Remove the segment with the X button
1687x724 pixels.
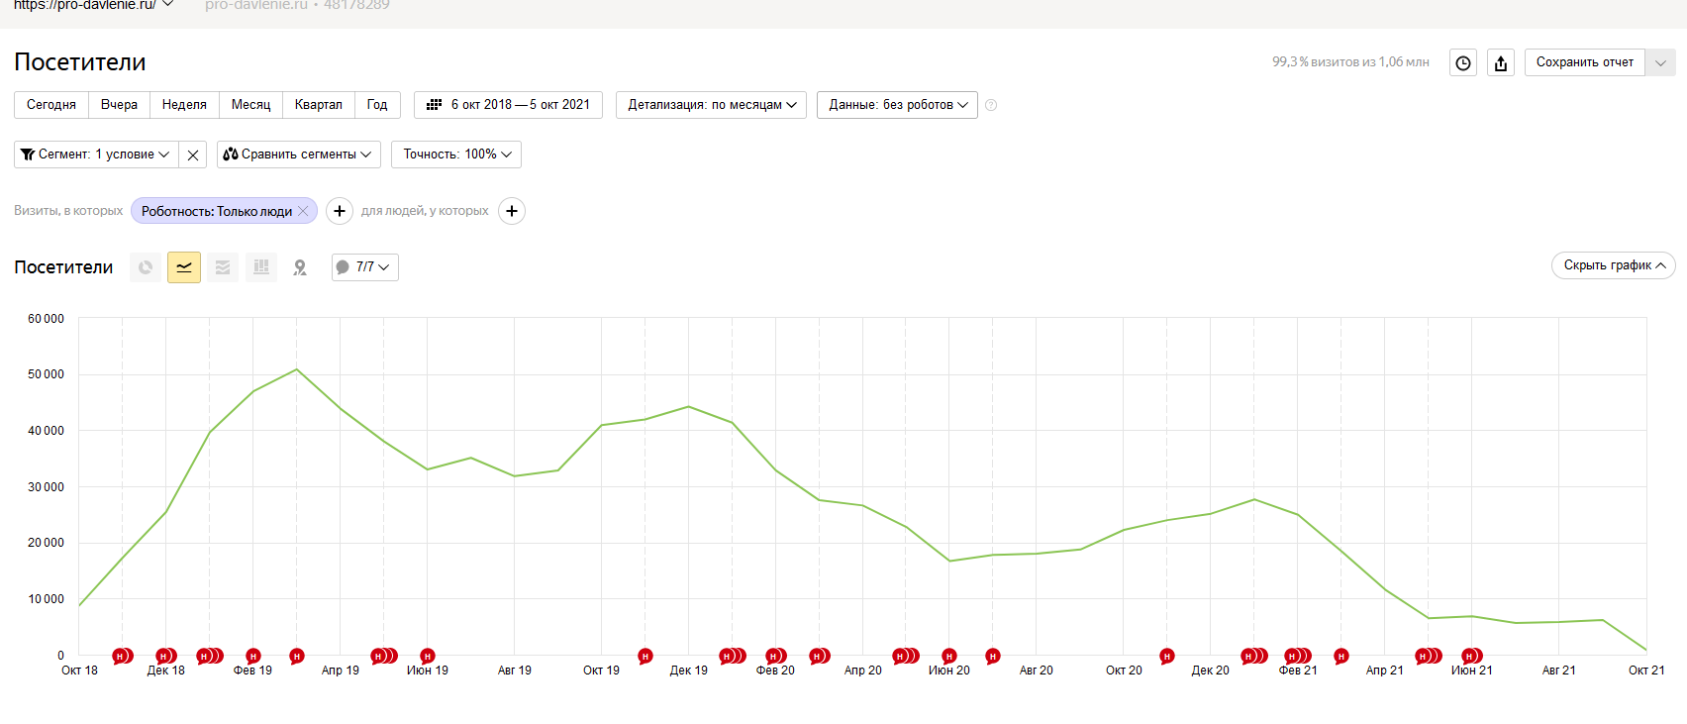point(193,155)
